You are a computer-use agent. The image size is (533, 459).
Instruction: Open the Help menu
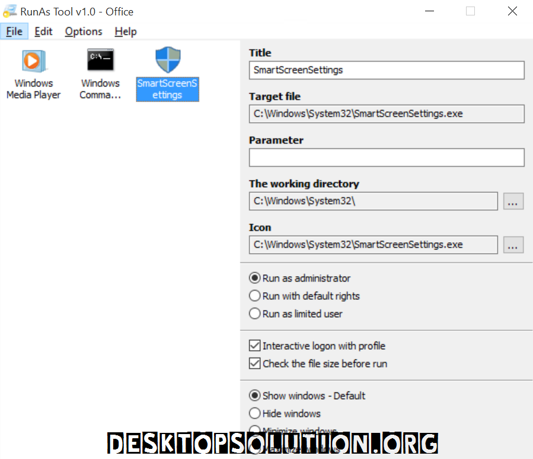(126, 31)
